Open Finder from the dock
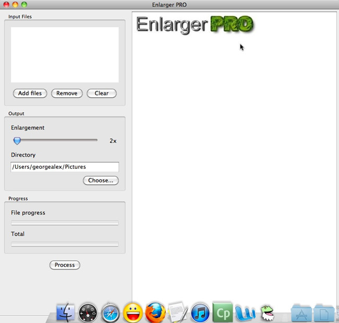The height and width of the screenshot is (323, 339). [x=65, y=313]
